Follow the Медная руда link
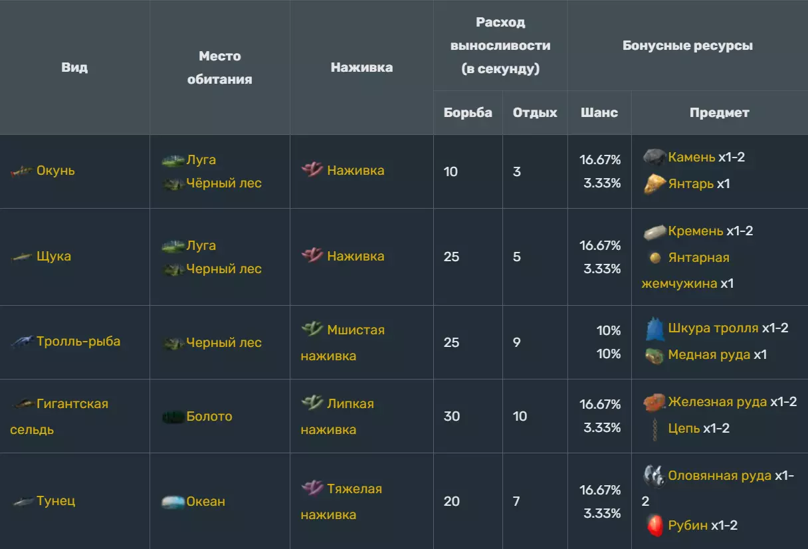 (709, 355)
